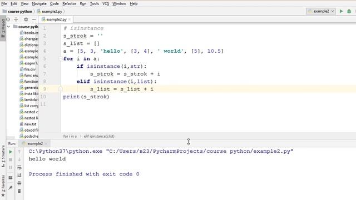
Task: Close the example2.py editor tab
Action: 70,19
